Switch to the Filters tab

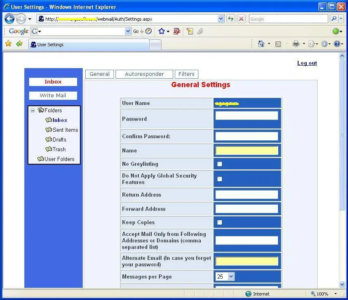tap(187, 74)
